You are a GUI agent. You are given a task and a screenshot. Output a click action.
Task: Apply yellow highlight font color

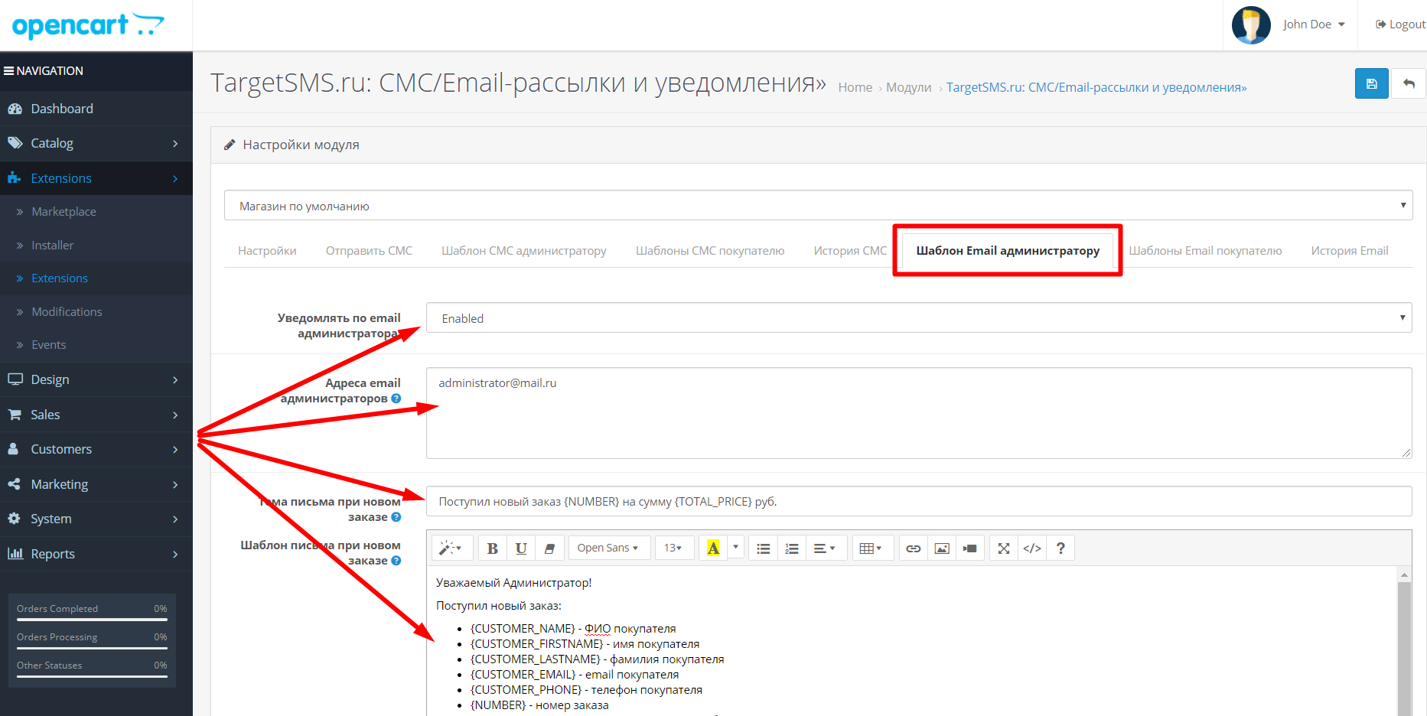[x=713, y=548]
